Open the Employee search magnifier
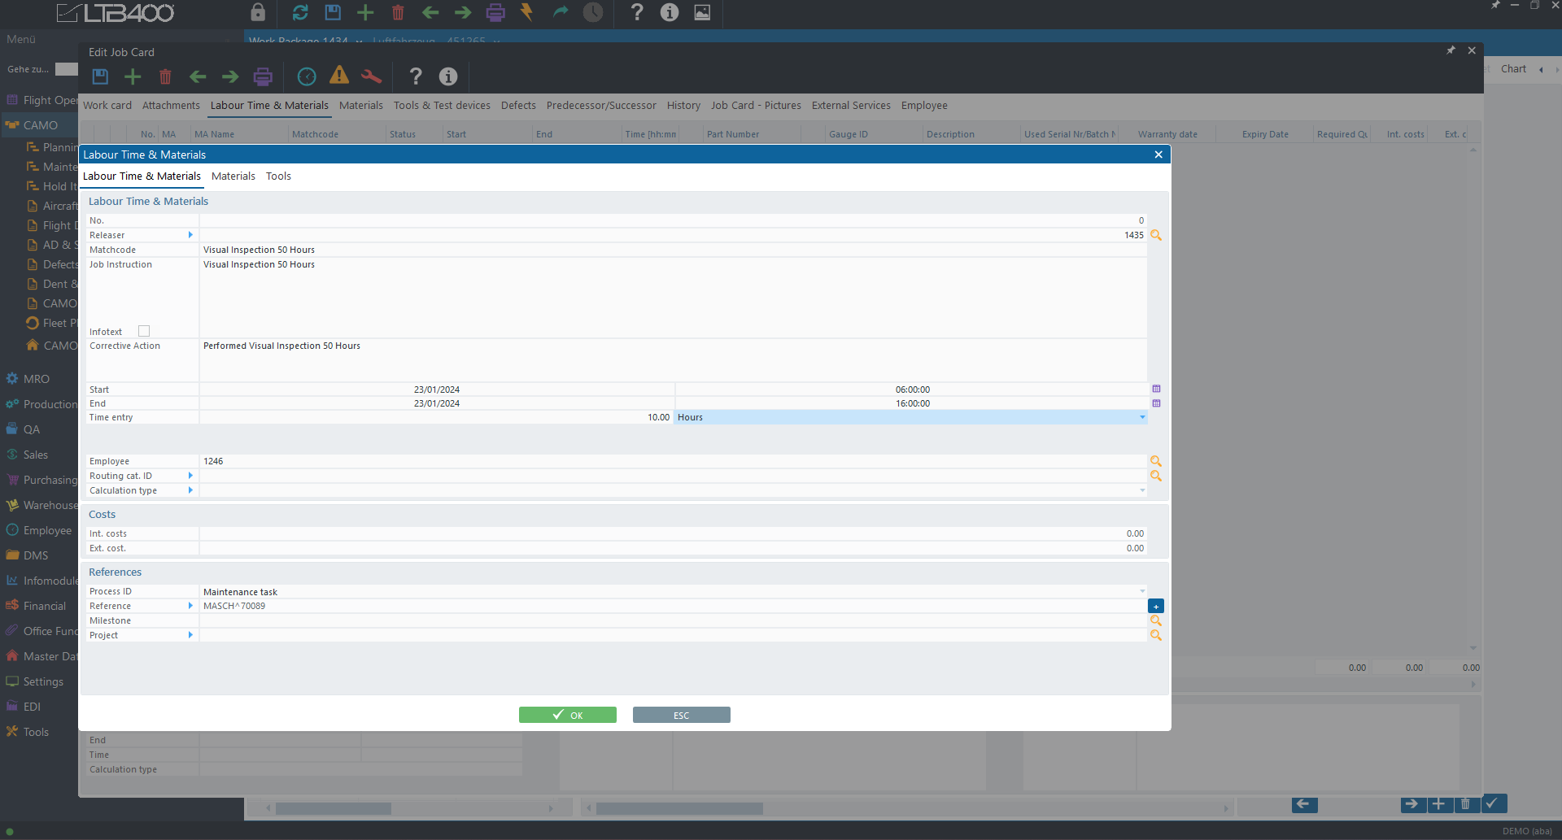This screenshot has height=840, width=1562. point(1155,461)
